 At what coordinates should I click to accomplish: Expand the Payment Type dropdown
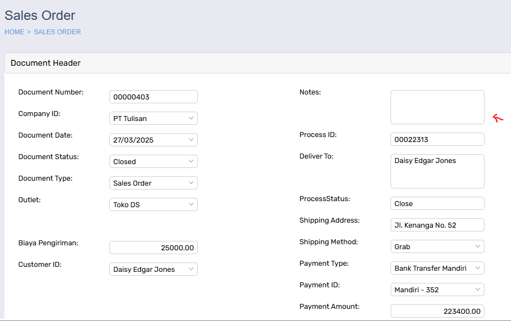pos(438,268)
